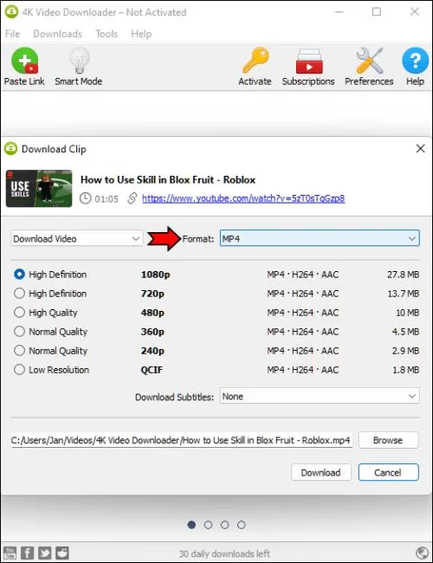
Task: Click the save path input field
Action: 181,440
